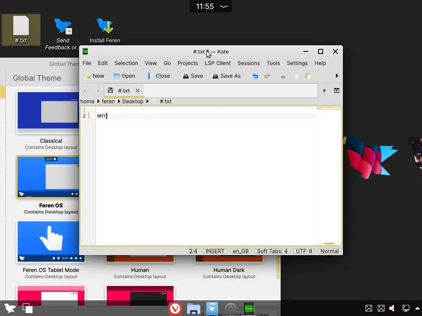Click the Open file toolbar button
The height and width of the screenshot is (316, 422).
124,76
